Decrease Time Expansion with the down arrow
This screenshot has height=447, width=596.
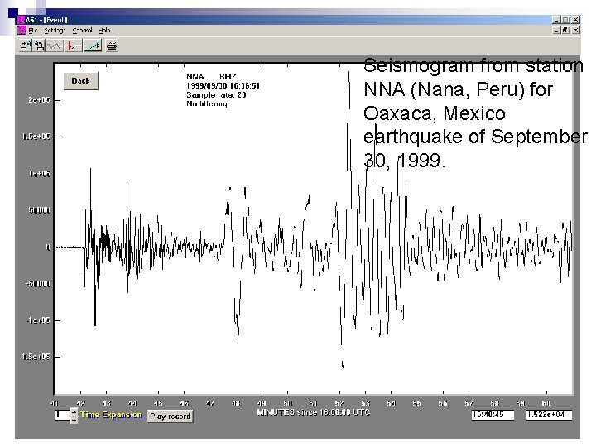tap(74, 420)
